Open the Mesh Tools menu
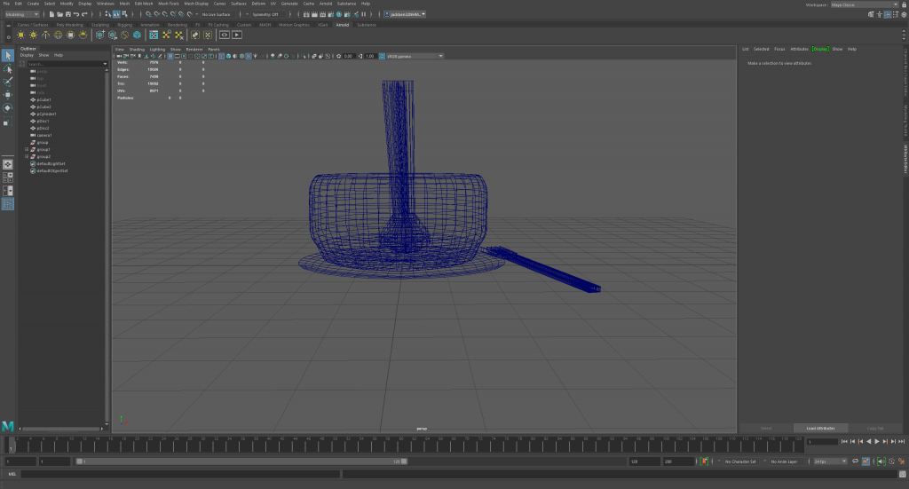The image size is (909, 489). click(x=170, y=4)
